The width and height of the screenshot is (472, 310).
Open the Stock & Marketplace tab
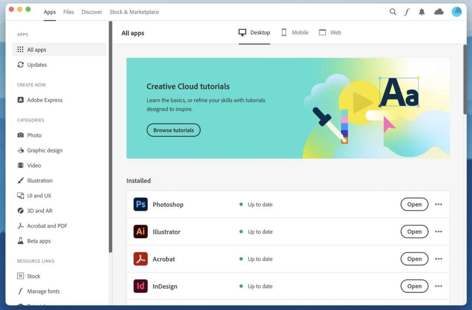[134, 12]
